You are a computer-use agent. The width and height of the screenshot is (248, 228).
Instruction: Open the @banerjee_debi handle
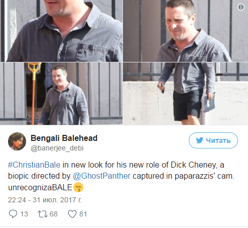tap(57, 148)
